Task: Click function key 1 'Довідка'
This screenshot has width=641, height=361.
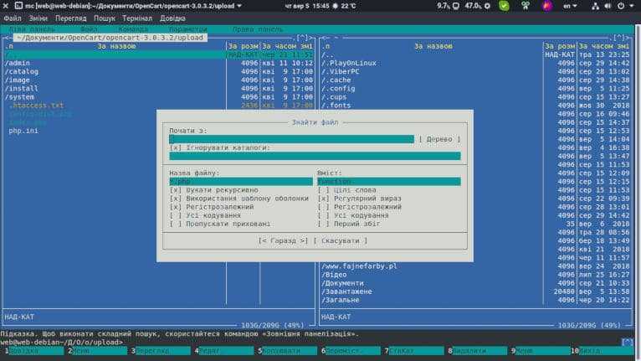Action: (34, 351)
